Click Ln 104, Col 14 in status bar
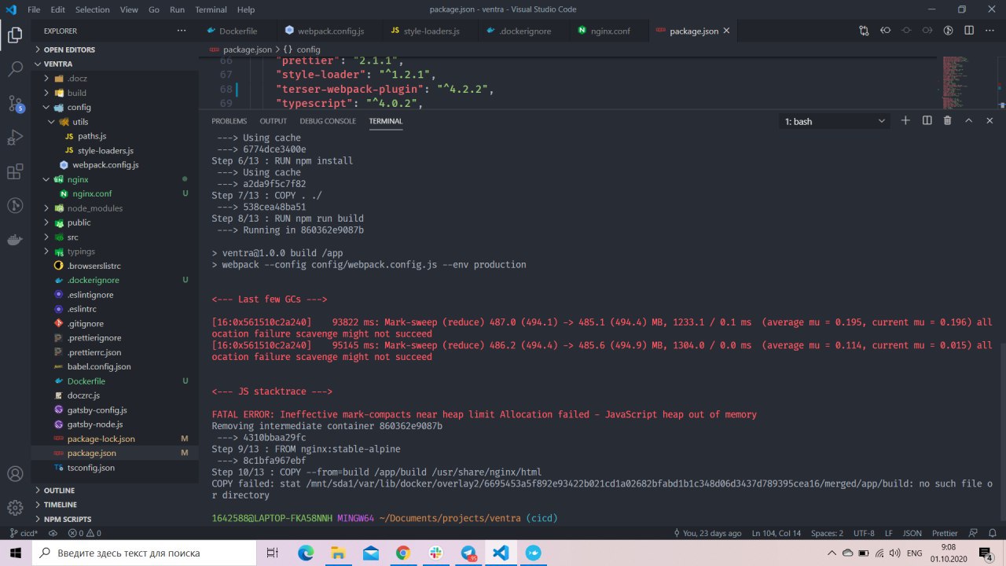The height and width of the screenshot is (566, 1006). 777,533
